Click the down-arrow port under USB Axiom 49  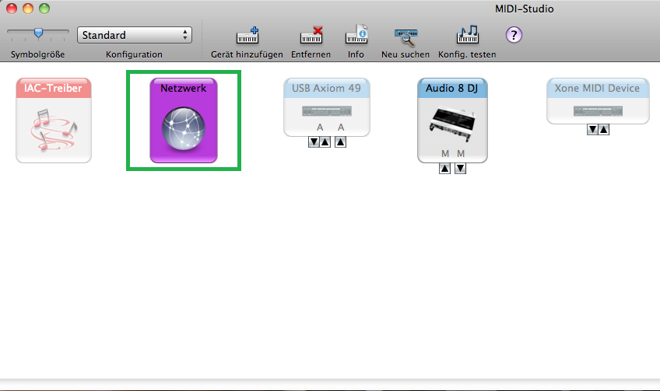tap(314, 142)
